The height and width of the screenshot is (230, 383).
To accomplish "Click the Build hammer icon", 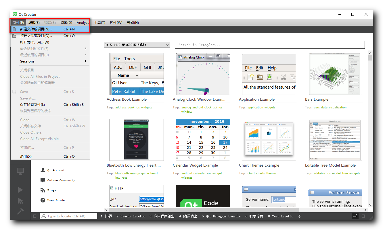I will (x=20, y=211).
